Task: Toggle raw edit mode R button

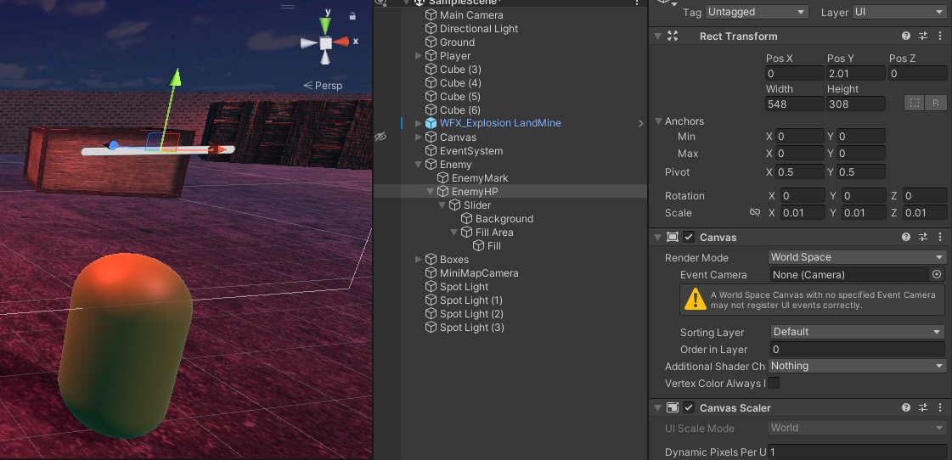Action: [936, 104]
